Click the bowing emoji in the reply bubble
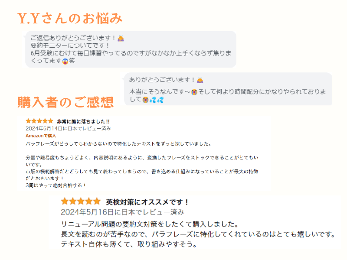Image resolution: width=347 pixels, height=260 pixels. [x=200, y=80]
